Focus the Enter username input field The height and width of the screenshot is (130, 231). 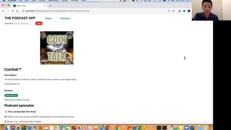tap(24, 23)
